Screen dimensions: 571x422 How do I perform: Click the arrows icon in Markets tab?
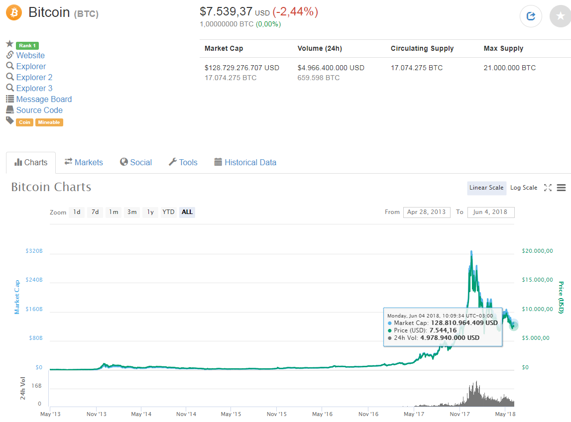(68, 162)
